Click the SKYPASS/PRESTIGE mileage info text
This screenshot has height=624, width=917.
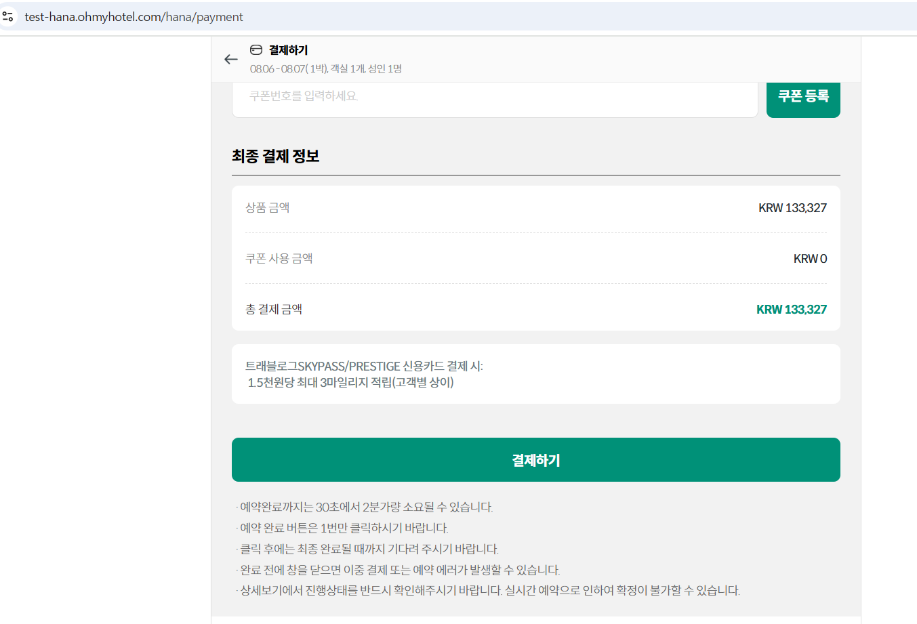point(364,374)
